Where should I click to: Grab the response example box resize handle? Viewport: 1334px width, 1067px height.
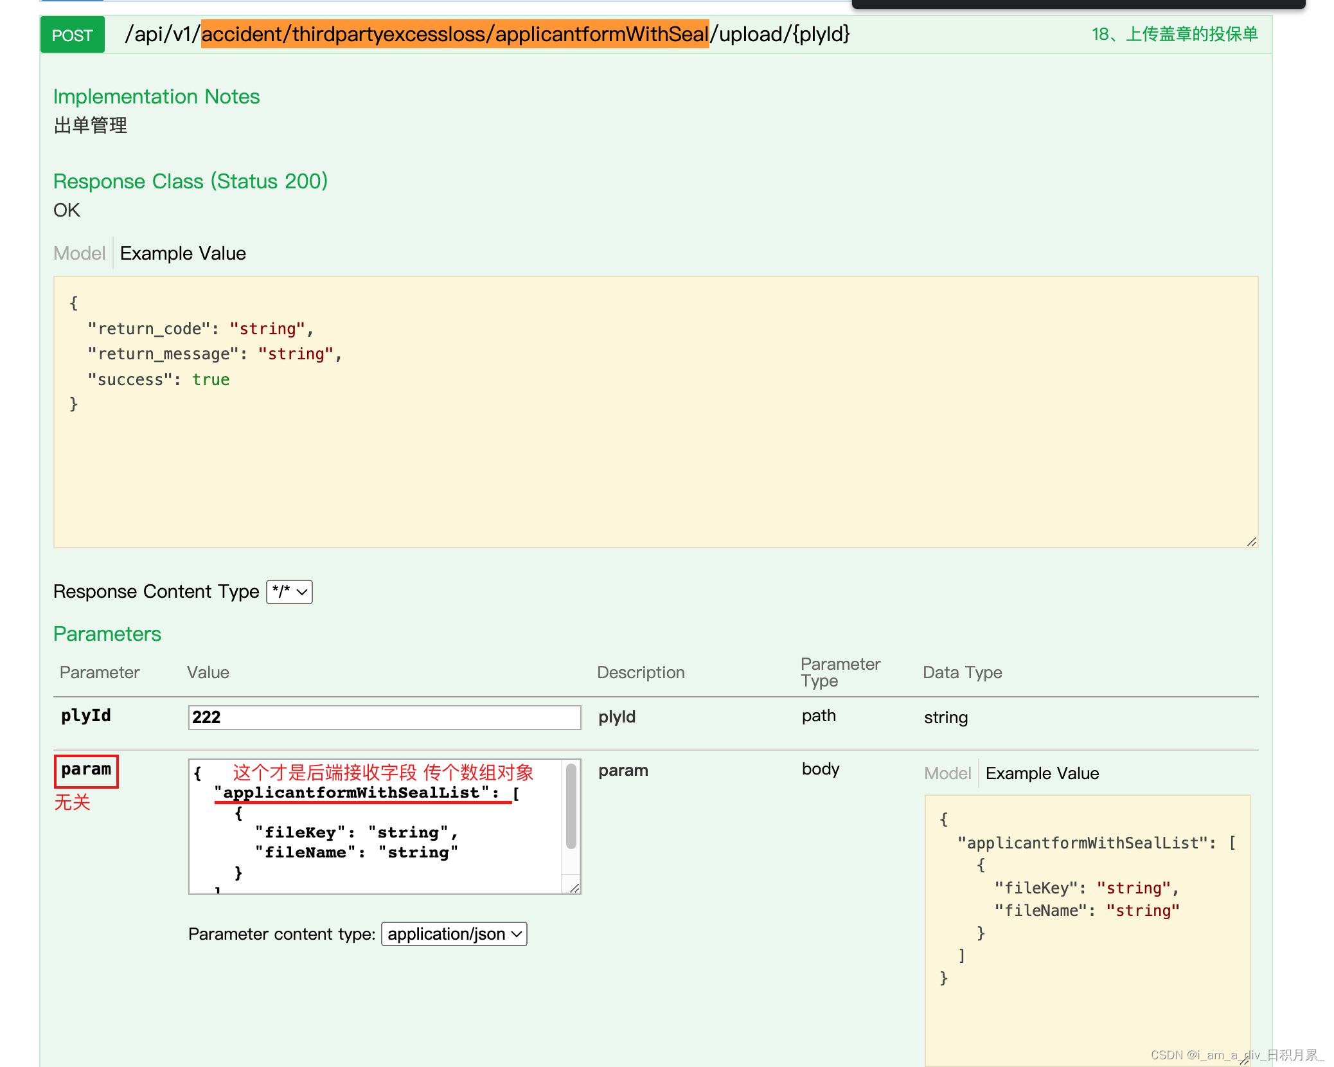click(1251, 542)
